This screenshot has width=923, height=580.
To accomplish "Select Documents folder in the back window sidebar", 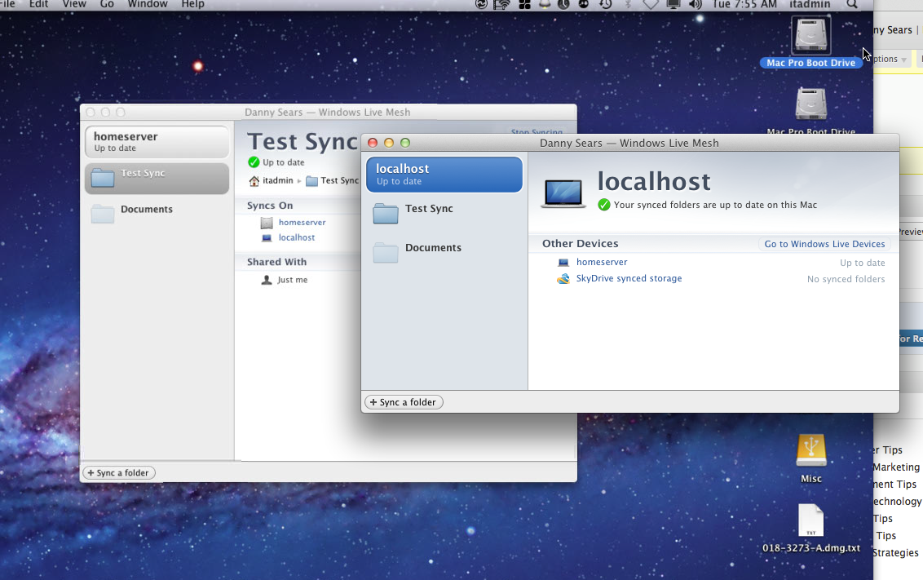I will pyautogui.click(x=157, y=213).
